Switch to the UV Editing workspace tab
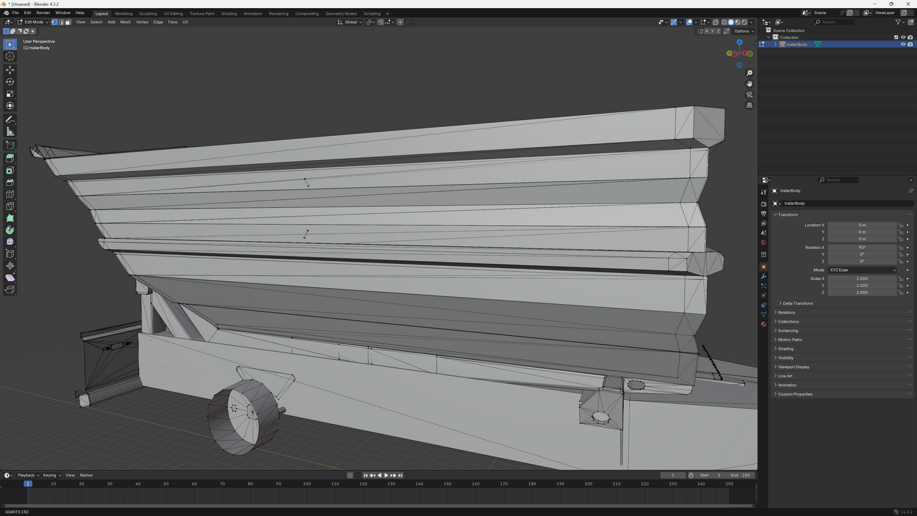The height and width of the screenshot is (516, 917). [x=173, y=13]
